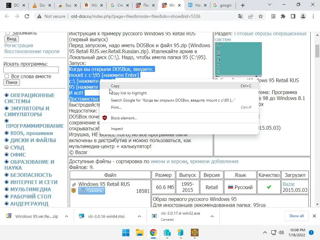
Task: Sort files by времени добавления
Action: (x=214, y=162)
